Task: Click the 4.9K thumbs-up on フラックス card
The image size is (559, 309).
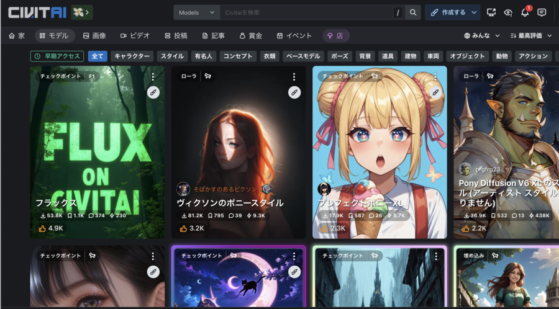Action: tap(51, 228)
